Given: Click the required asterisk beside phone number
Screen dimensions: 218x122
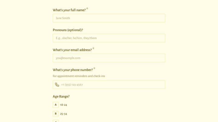Looking at the screenshot, I should tap(94, 68).
